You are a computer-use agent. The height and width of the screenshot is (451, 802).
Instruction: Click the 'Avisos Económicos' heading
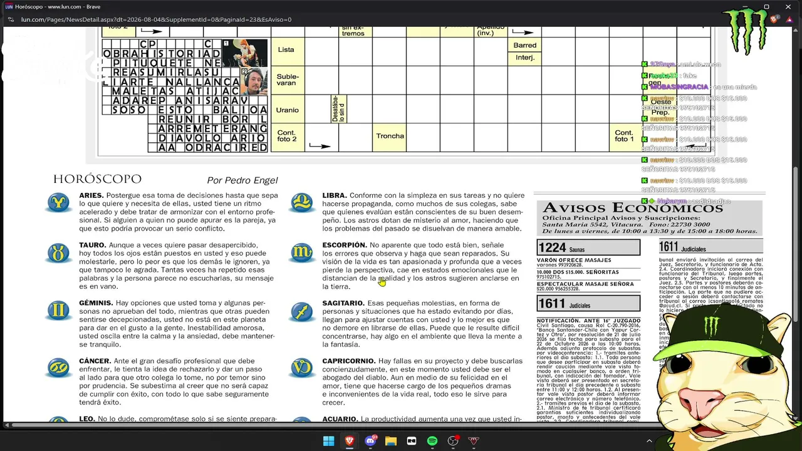pos(633,207)
